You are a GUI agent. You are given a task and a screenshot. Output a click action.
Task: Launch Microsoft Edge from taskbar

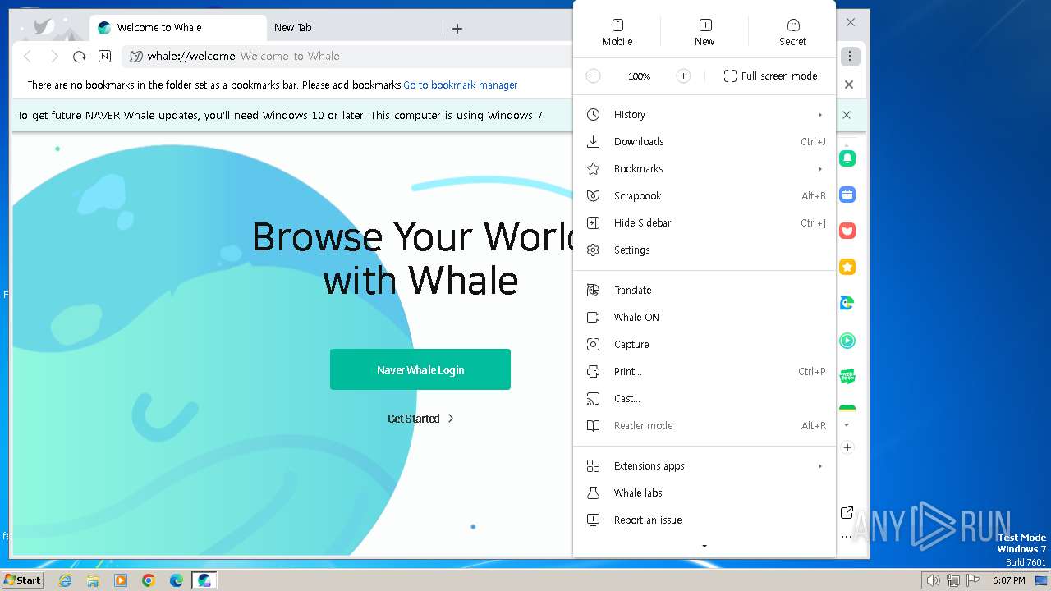(x=177, y=580)
